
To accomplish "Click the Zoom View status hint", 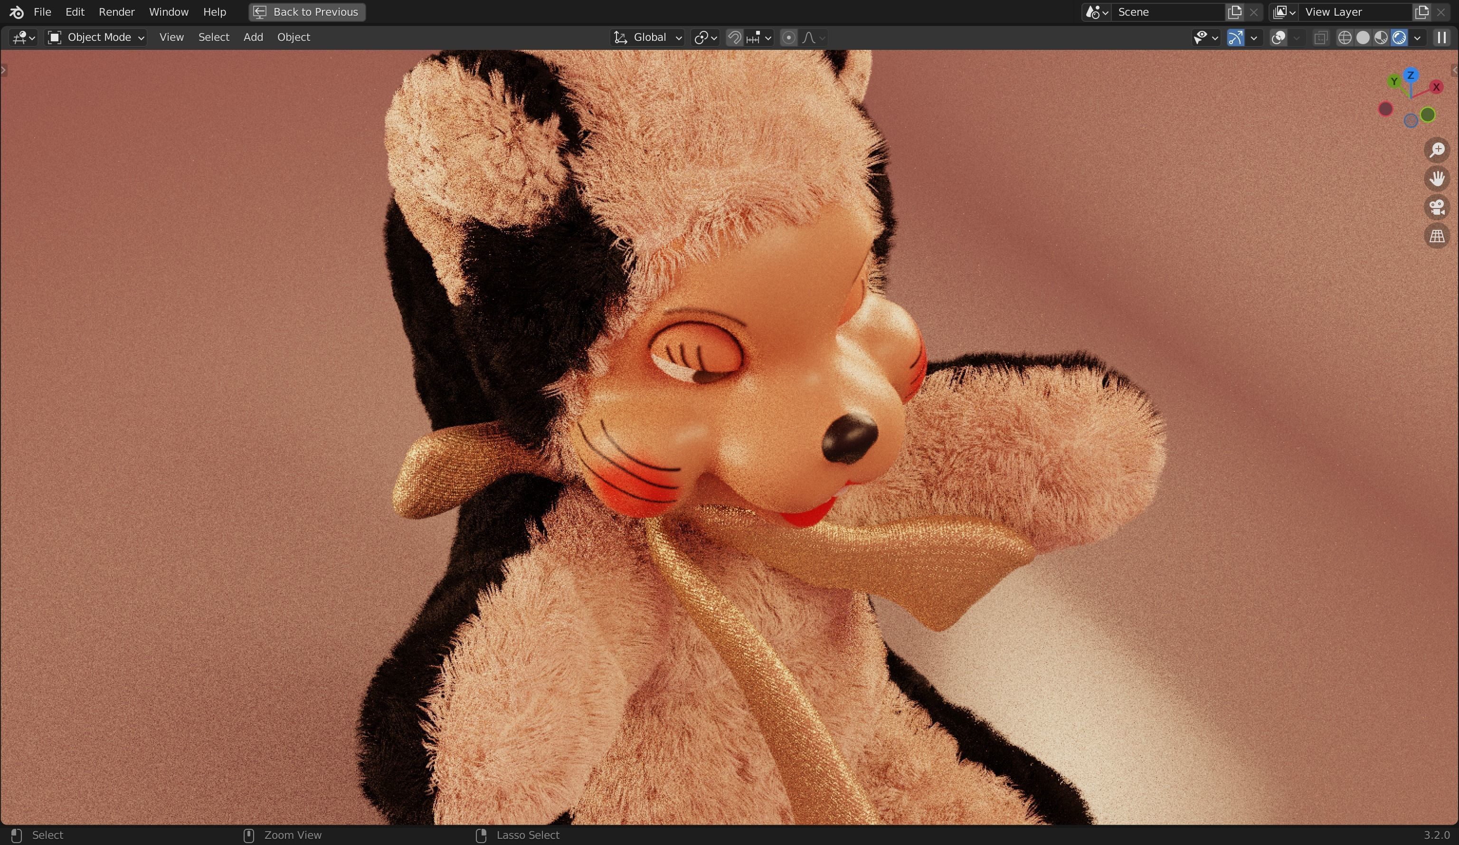I will pos(293,835).
